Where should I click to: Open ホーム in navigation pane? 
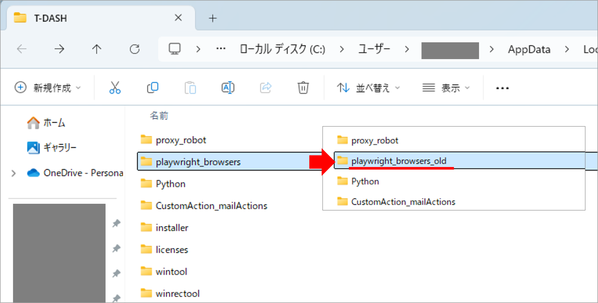54,123
